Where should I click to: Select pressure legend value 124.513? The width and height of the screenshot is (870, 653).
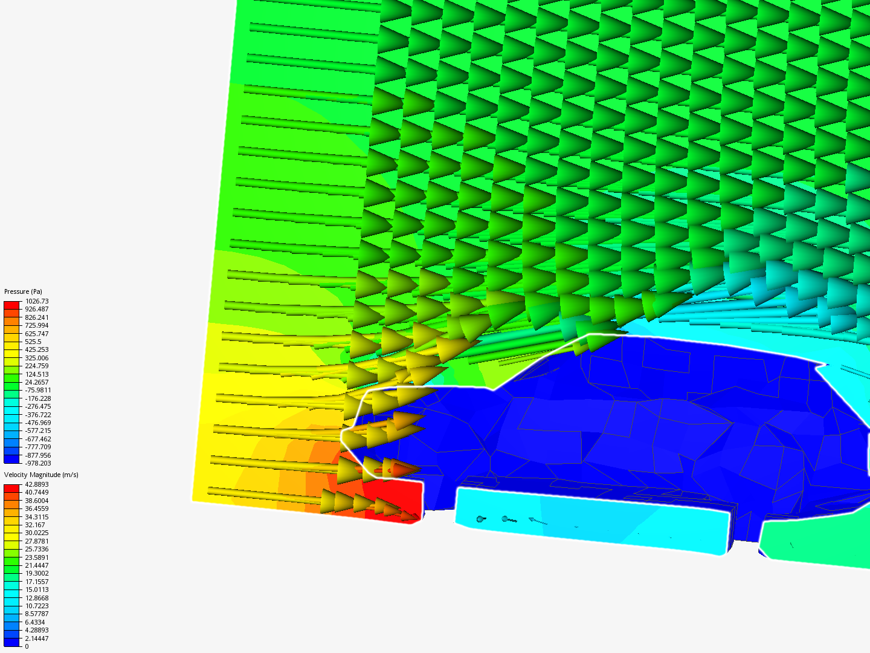37,374
